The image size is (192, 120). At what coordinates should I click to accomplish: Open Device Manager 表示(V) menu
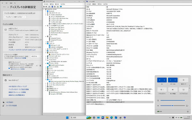tap(57, 4)
